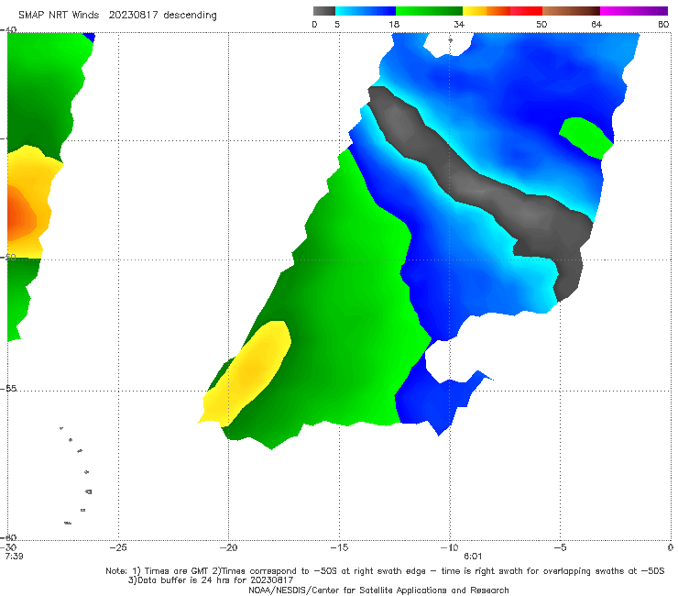This screenshot has width=678, height=596.
Task: Click the '-25' longitude axis label
Action: tap(118, 547)
